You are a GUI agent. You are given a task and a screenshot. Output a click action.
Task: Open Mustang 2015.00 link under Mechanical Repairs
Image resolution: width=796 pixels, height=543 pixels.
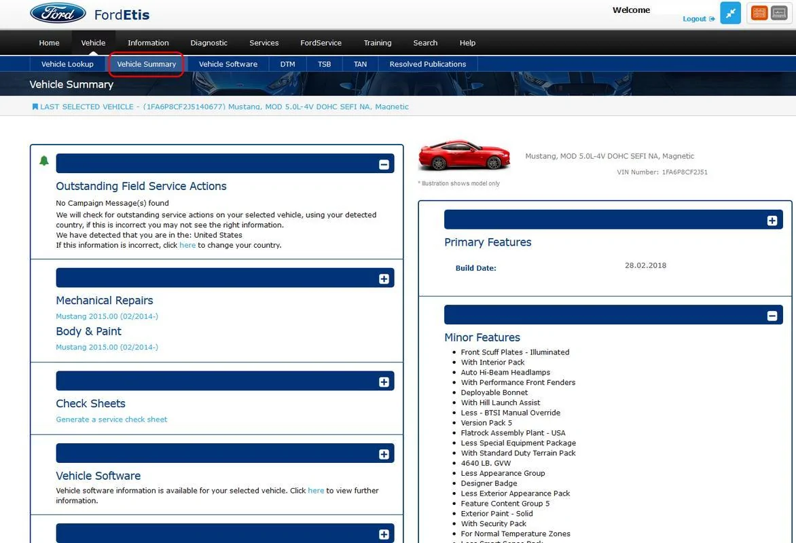[107, 316]
